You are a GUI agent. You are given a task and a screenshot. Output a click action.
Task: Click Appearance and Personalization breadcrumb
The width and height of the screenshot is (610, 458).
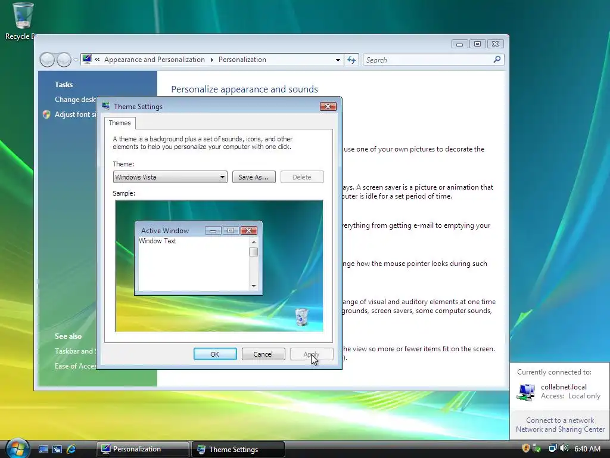click(154, 60)
